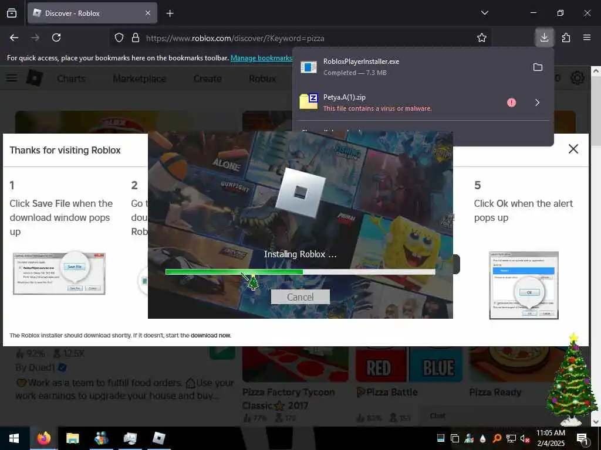Image resolution: width=601 pixels, height=450 pixels.
Task: Click the forward navigation arrow
Action: tap(35, 37)
